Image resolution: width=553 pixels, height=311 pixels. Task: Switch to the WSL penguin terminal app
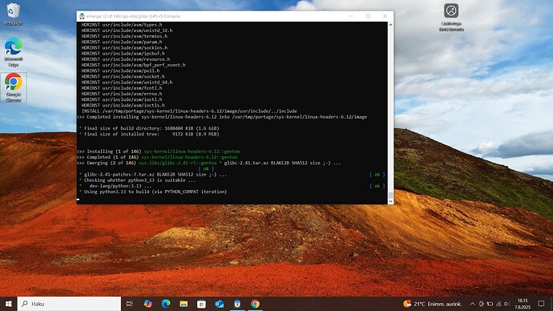237,304
